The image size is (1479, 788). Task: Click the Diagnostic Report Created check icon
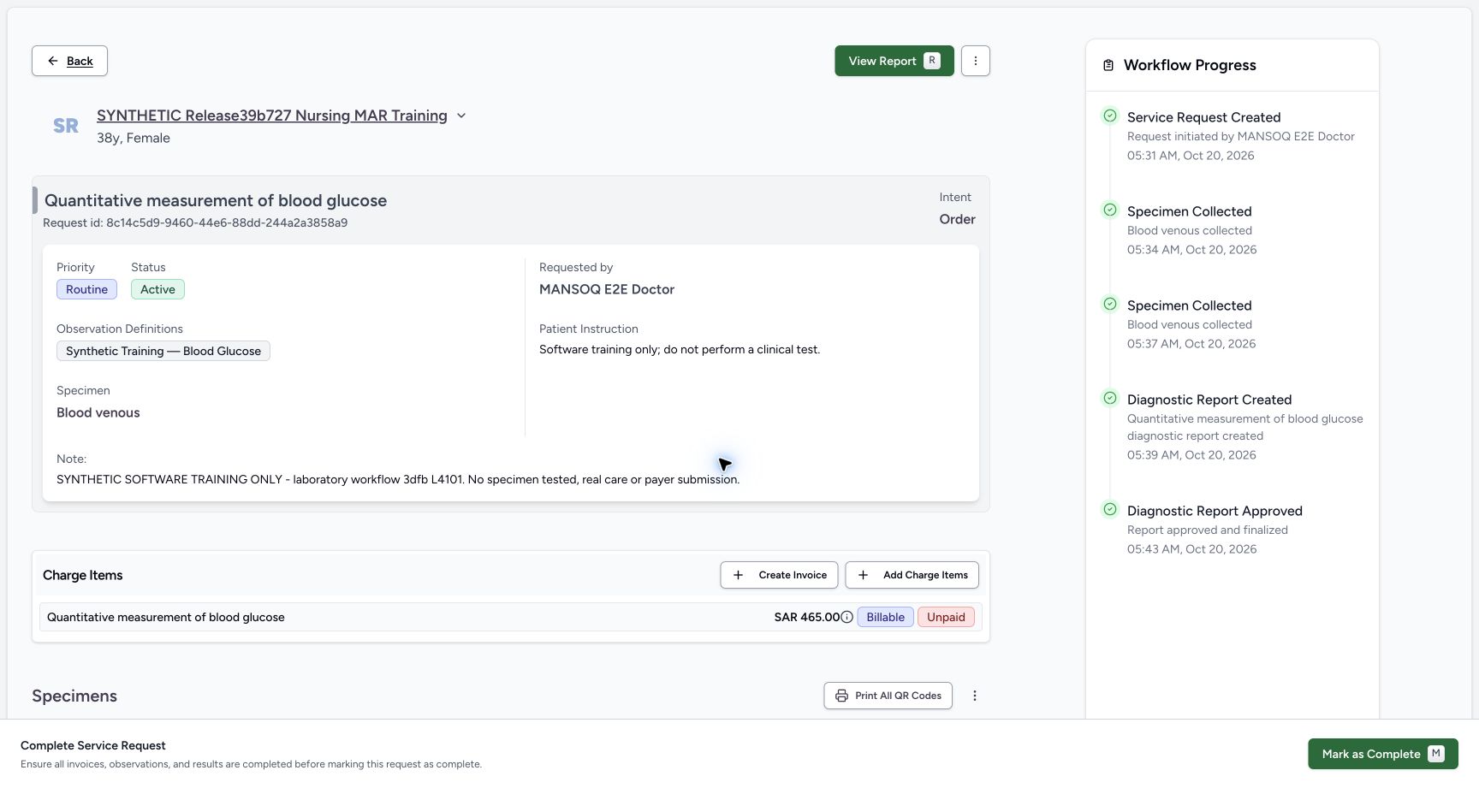1110,398
